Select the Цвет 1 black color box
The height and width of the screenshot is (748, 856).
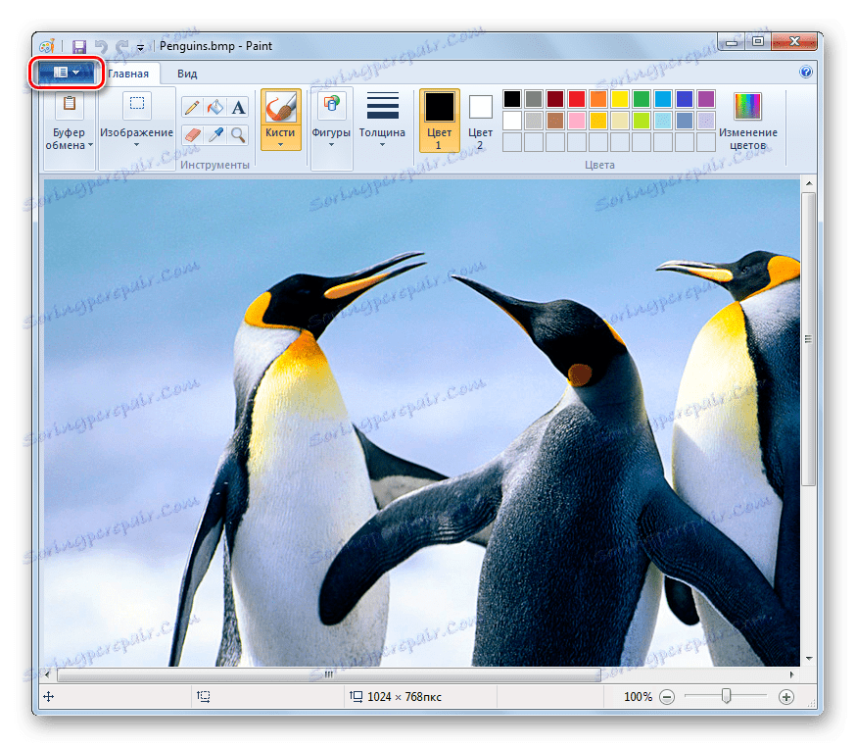tap(440, 107)
